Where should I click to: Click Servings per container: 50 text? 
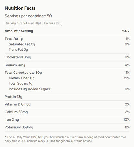click(x=28, y=16)
